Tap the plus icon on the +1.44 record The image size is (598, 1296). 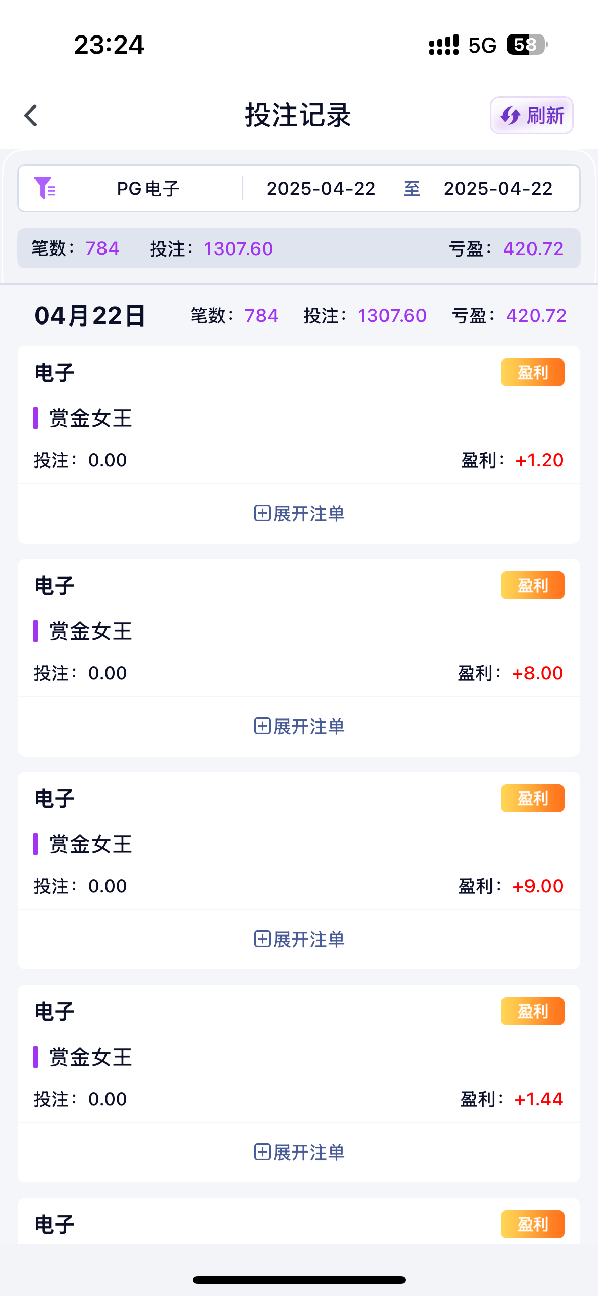click(x=262, y=1152)
